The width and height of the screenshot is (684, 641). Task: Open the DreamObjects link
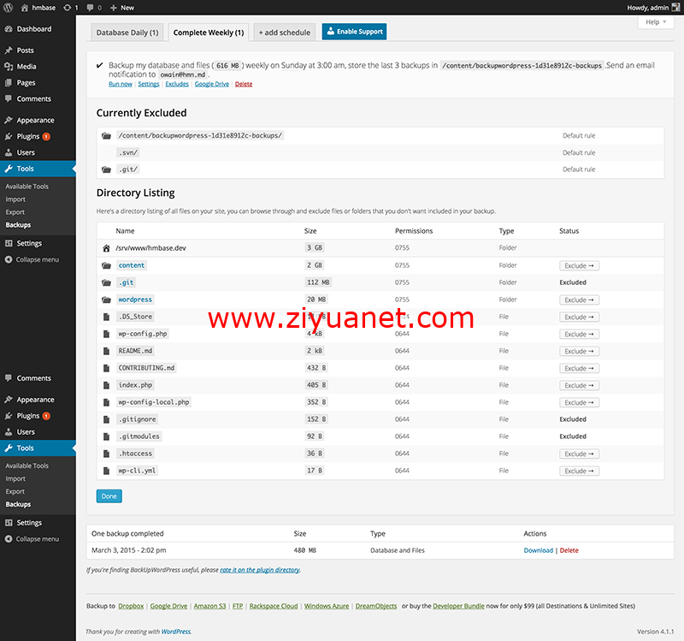(x=376, y=606)
